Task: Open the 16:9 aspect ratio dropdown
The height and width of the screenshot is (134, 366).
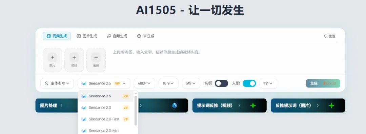Action: (x=168, y=83)
